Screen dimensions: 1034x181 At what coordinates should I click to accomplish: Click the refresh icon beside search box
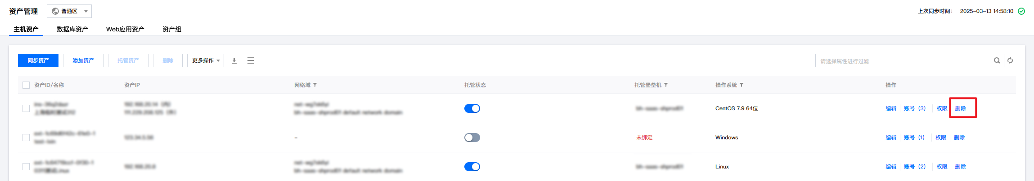point(1010,60)
